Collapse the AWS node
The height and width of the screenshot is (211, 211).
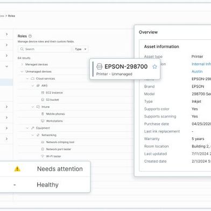(x=33, y=86)
